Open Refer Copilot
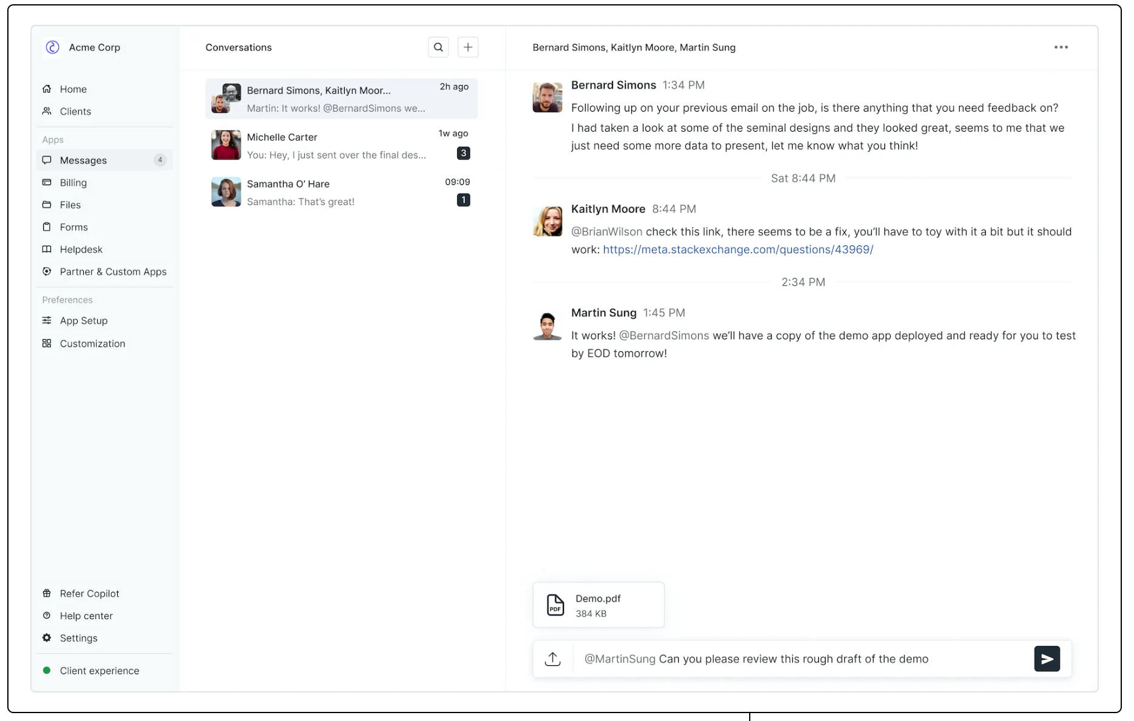This screenshot has height=721, width=1134. (x=89, y=593)
